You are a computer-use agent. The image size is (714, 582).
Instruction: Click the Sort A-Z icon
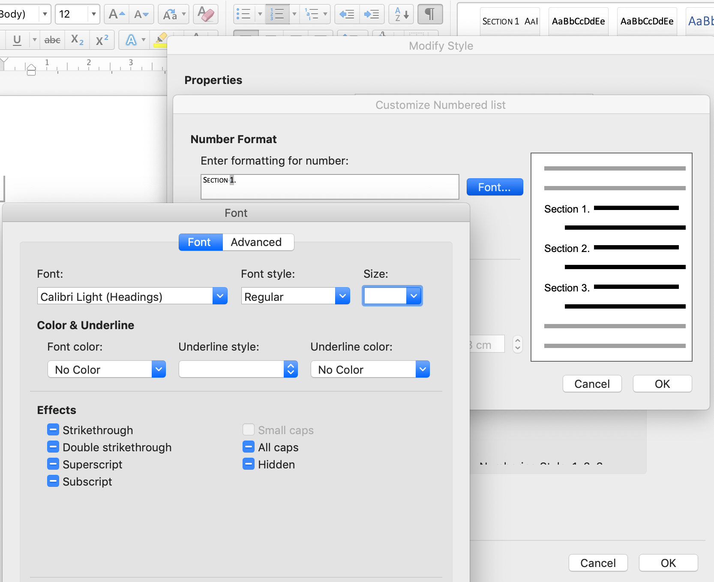[x=402, y=14]
